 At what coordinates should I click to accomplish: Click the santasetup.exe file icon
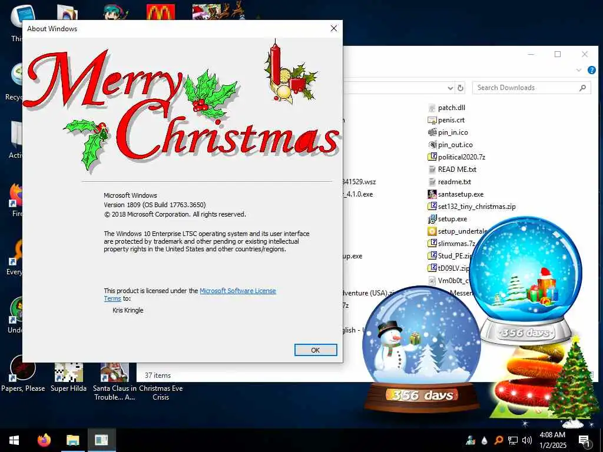(432, 194)
